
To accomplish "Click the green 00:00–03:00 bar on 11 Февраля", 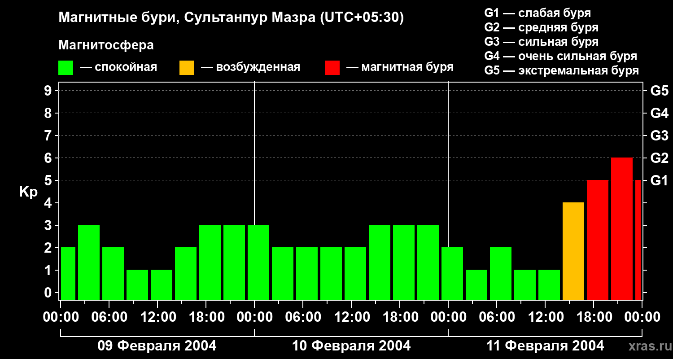I will click(x=452, y=273).
